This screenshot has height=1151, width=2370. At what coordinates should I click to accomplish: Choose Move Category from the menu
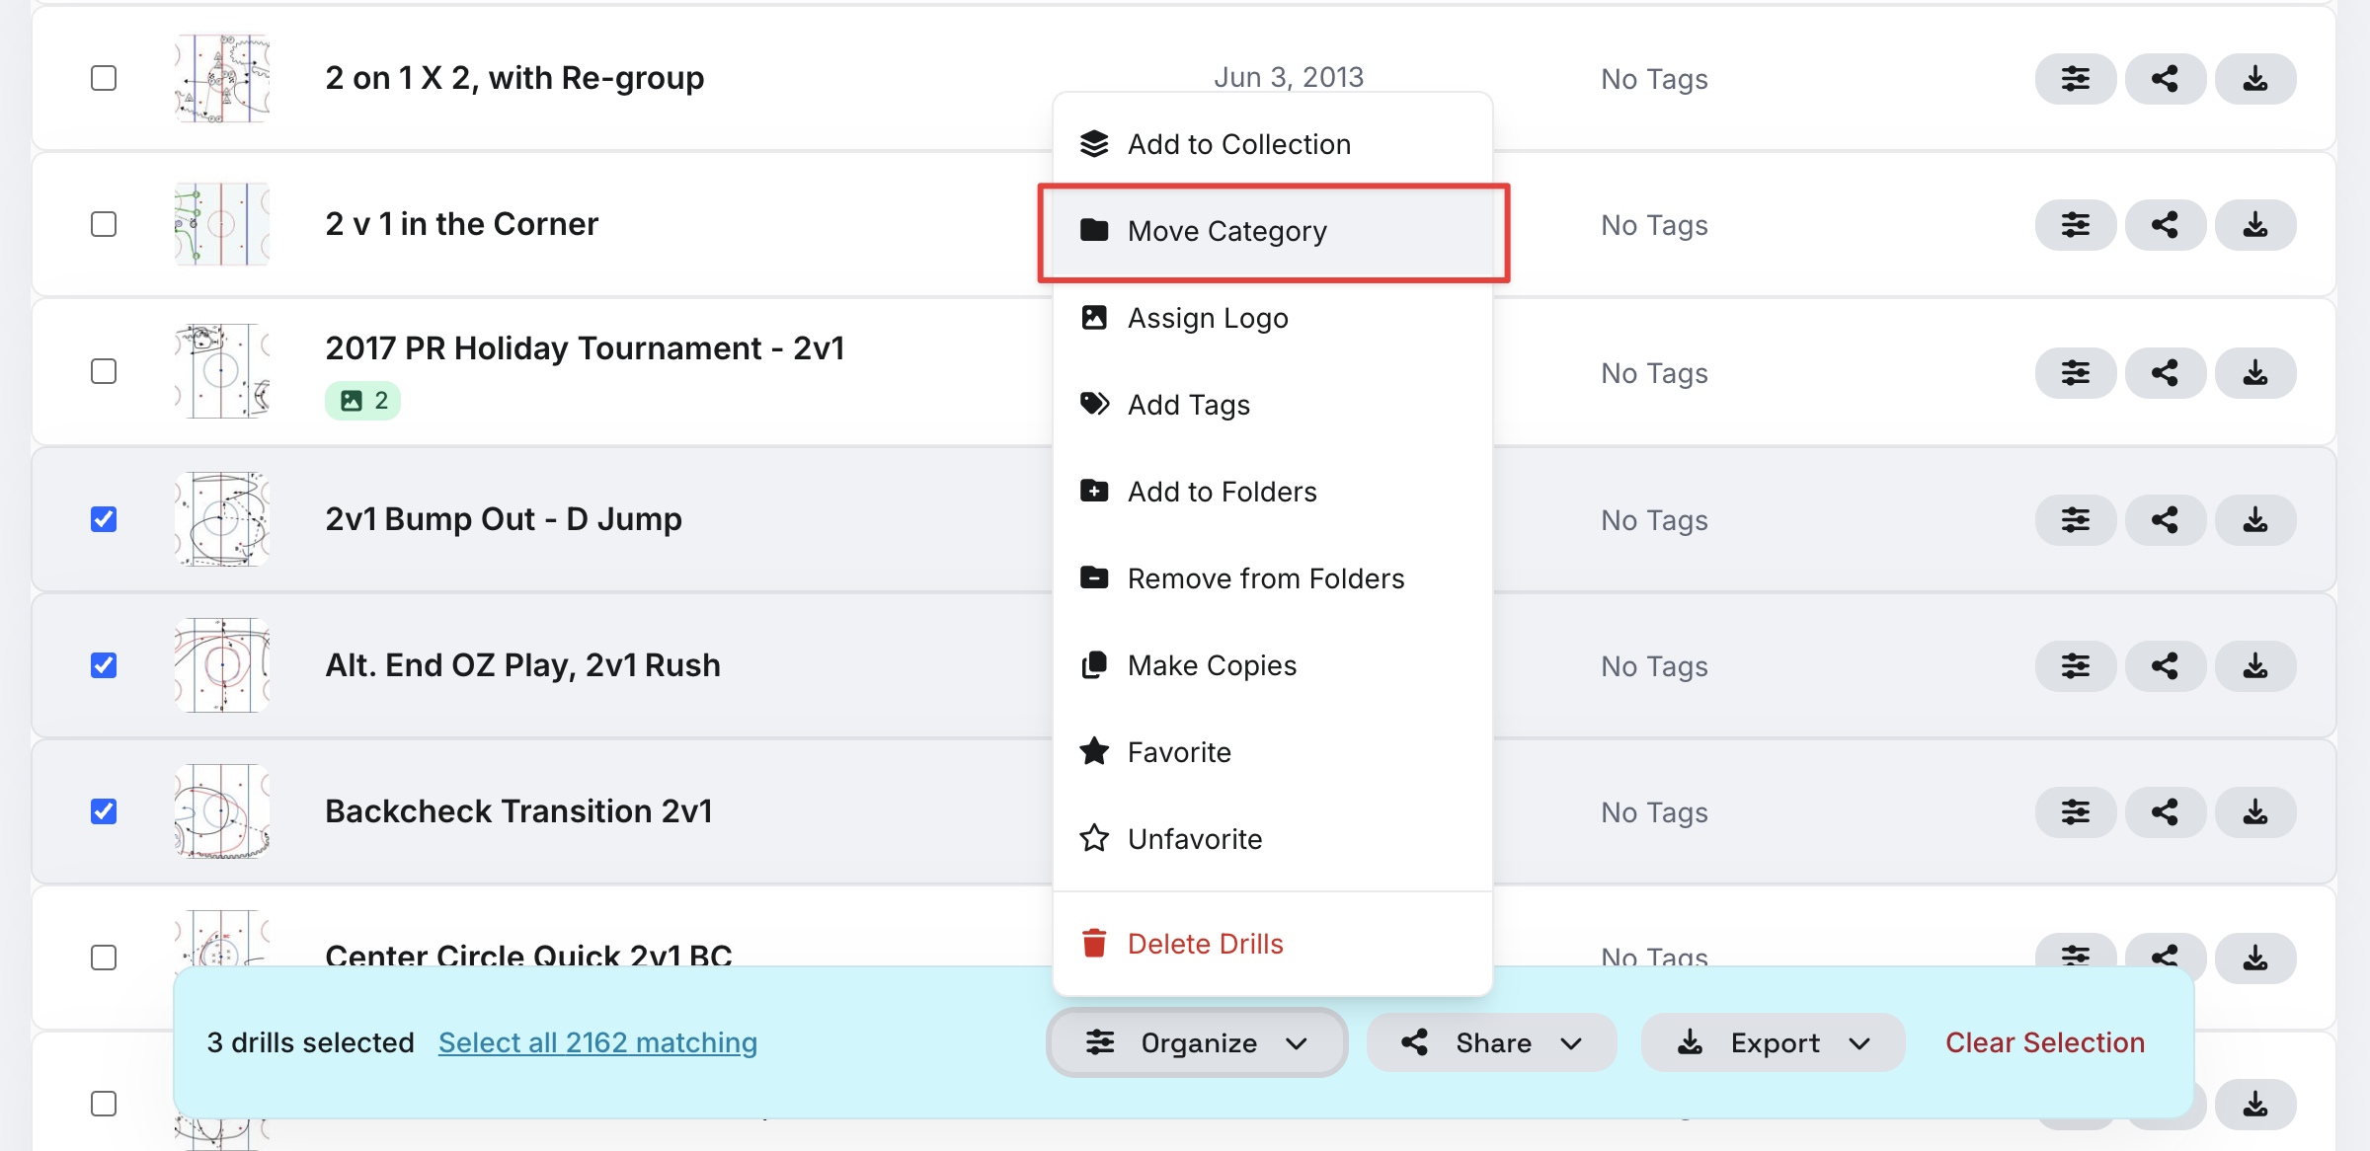[1273, 231]
